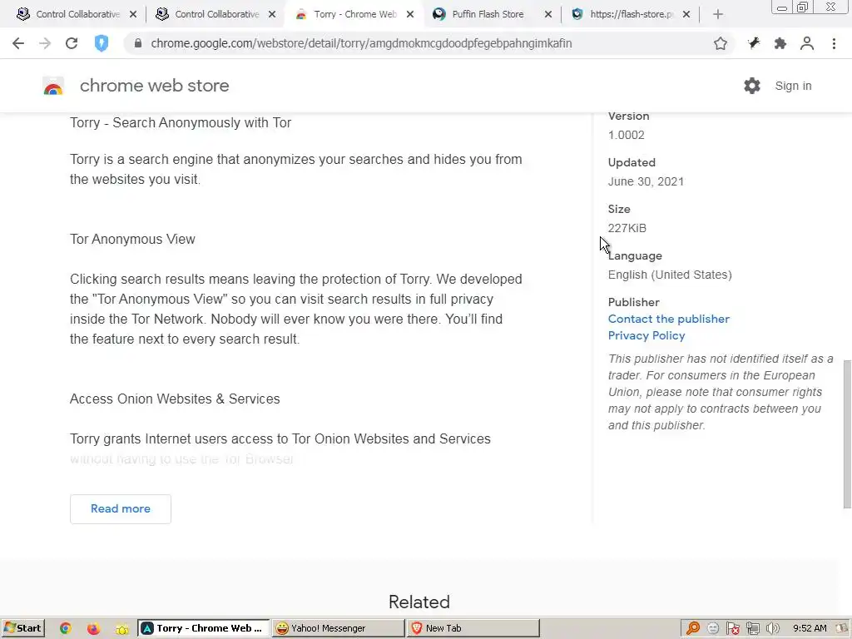Click the Access Onion Websites & Services heading

175,399
